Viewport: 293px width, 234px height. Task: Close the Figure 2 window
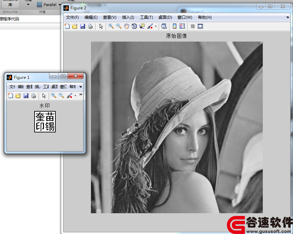[283, 6]
